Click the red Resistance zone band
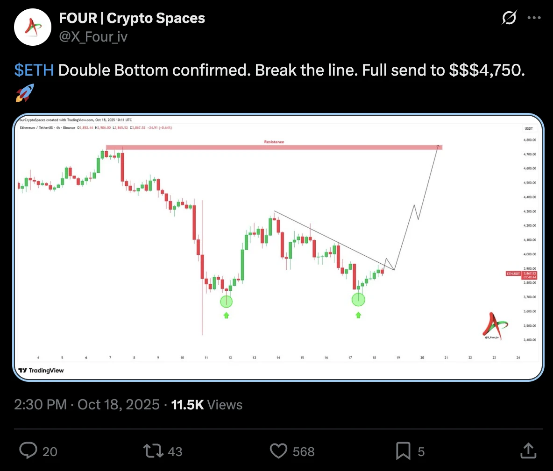Image resolution: width=553 pixels, height=471 pixels. click(274, 147)
